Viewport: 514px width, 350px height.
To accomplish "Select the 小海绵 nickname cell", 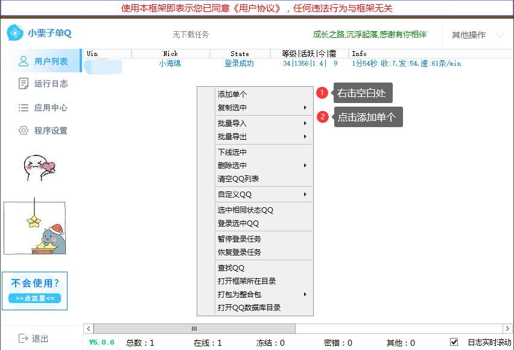I will [170, 63].
